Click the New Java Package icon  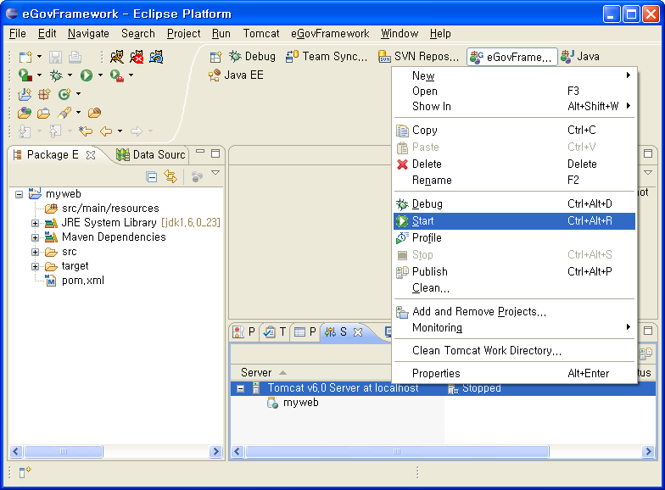[44, 93]
